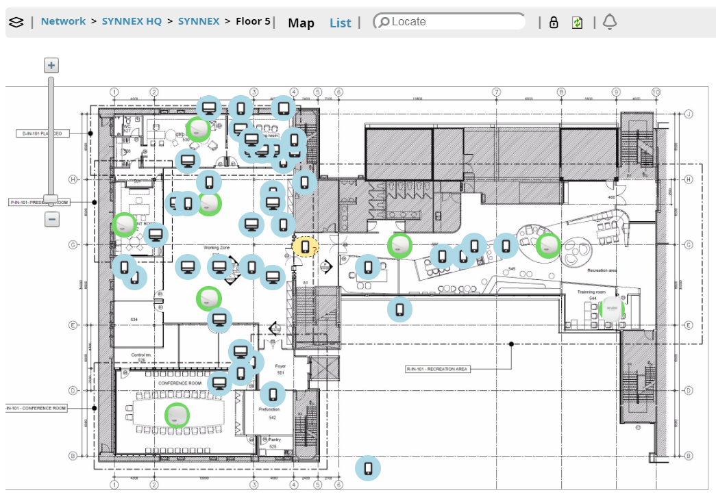This screenshot has height=499, width=716.
Task: Open the Network breadcrumb link
Action: 63,21
